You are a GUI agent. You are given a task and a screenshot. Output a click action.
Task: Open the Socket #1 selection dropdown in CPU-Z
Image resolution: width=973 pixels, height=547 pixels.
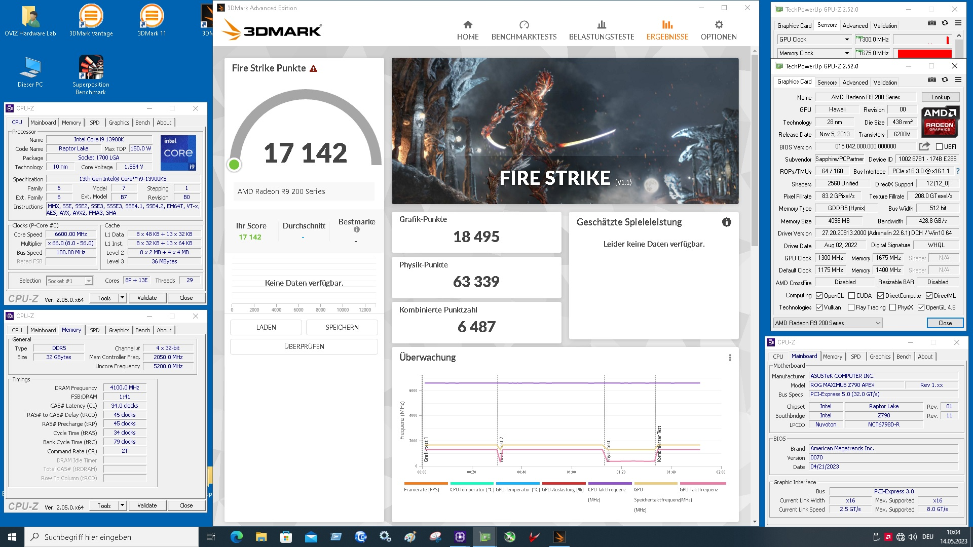69,281
